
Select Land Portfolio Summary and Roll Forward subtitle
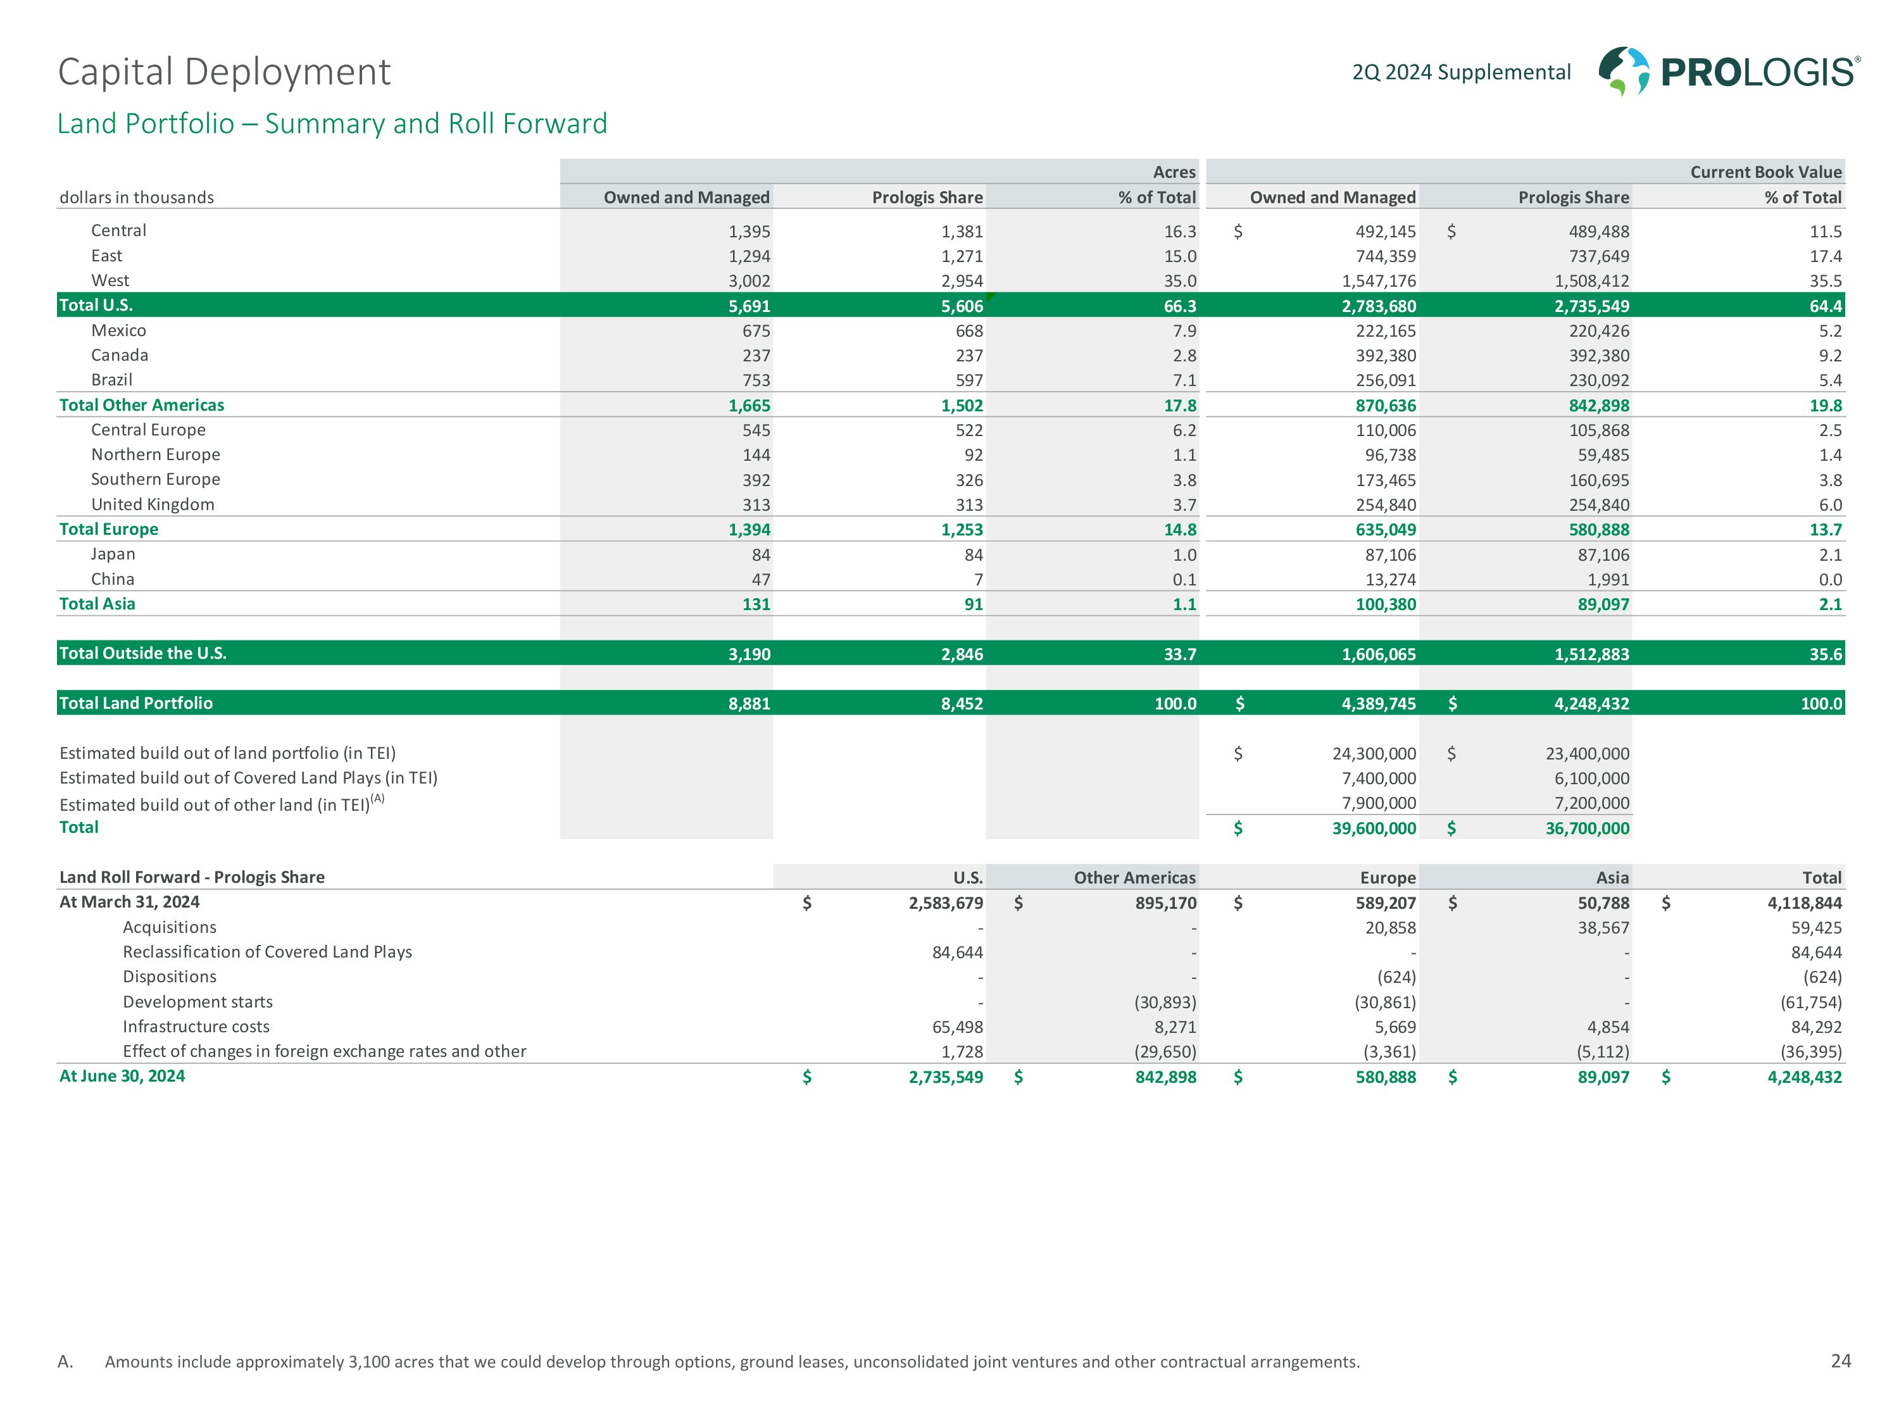pyautogui.click(x=332, y=123)
